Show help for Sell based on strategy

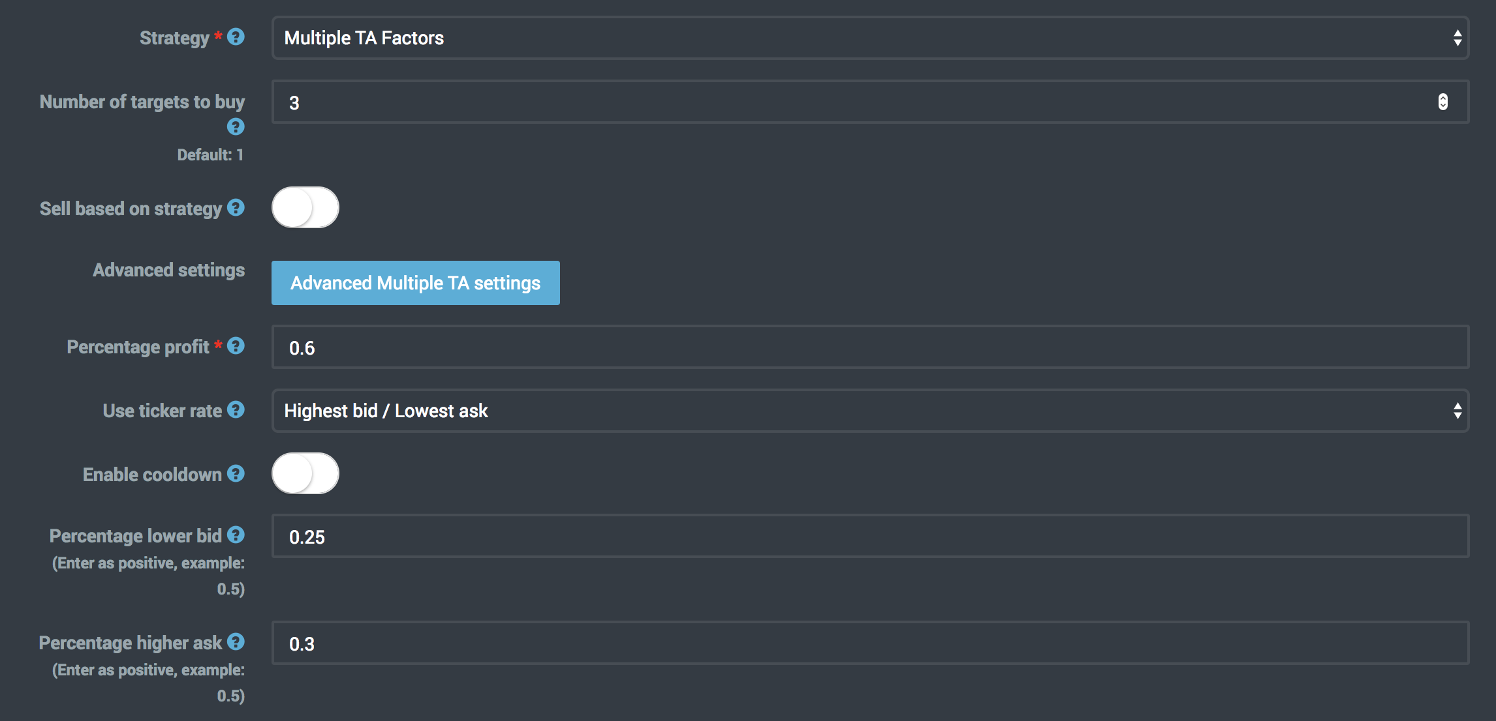236,208
